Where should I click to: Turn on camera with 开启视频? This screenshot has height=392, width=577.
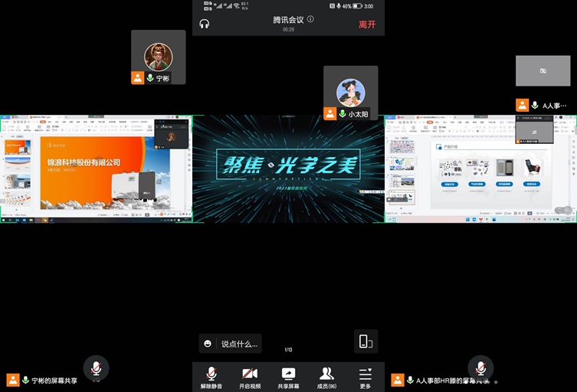coord(250,377)
